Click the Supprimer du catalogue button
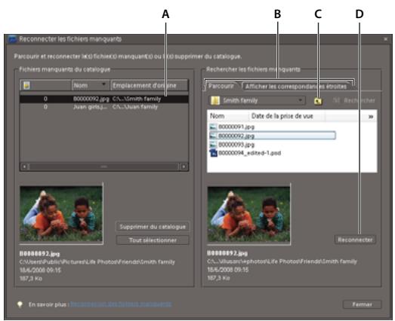395x321 pixels. coord(153,227)
